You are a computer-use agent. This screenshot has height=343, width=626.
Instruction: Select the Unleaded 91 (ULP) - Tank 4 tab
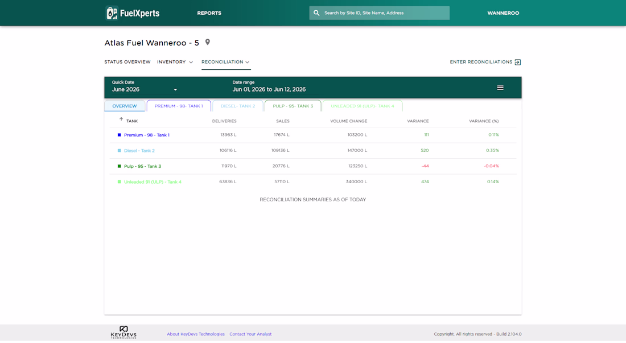[x=363, y=106]
